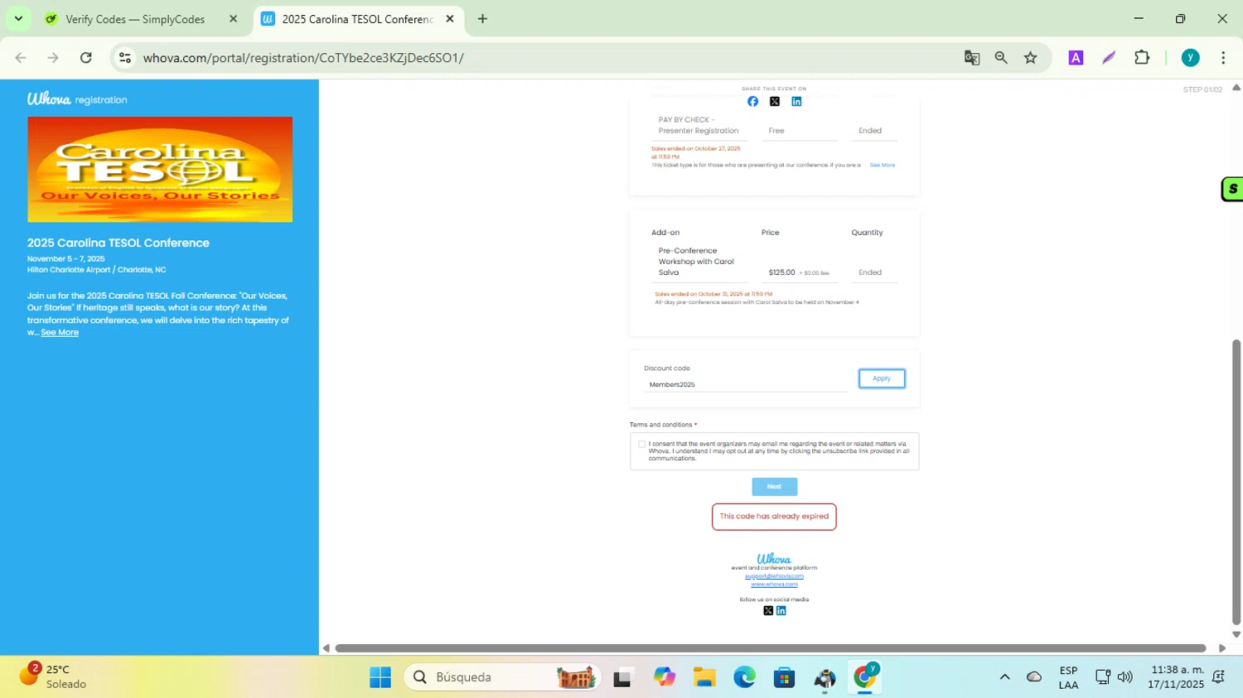Screen dimensions: 1243x698
Task: Open www.whova.com link
Action: tap(774, 585)
